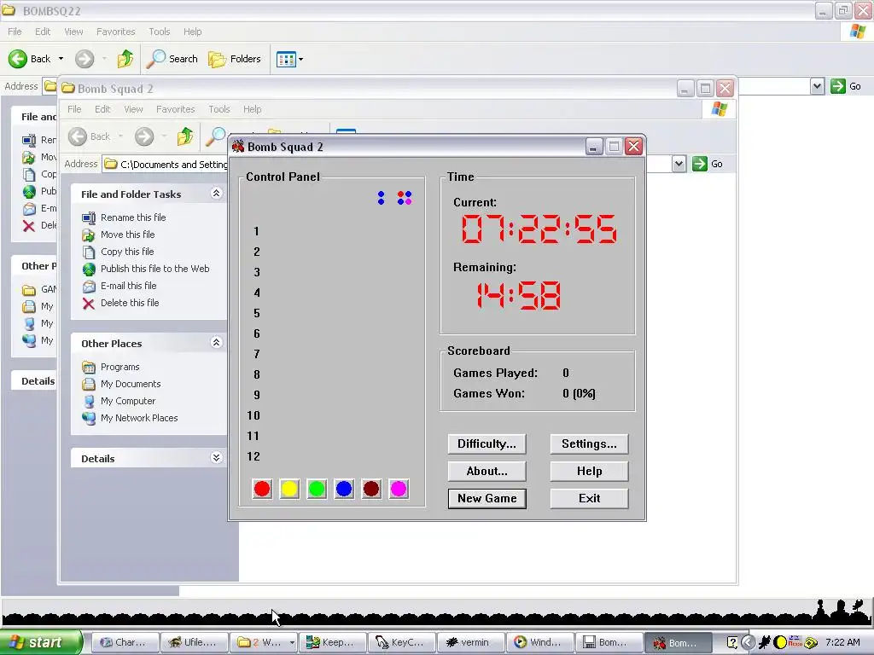Open My Network Places link
This screenshot has height=655, width=874.
[x=139, y=418]
